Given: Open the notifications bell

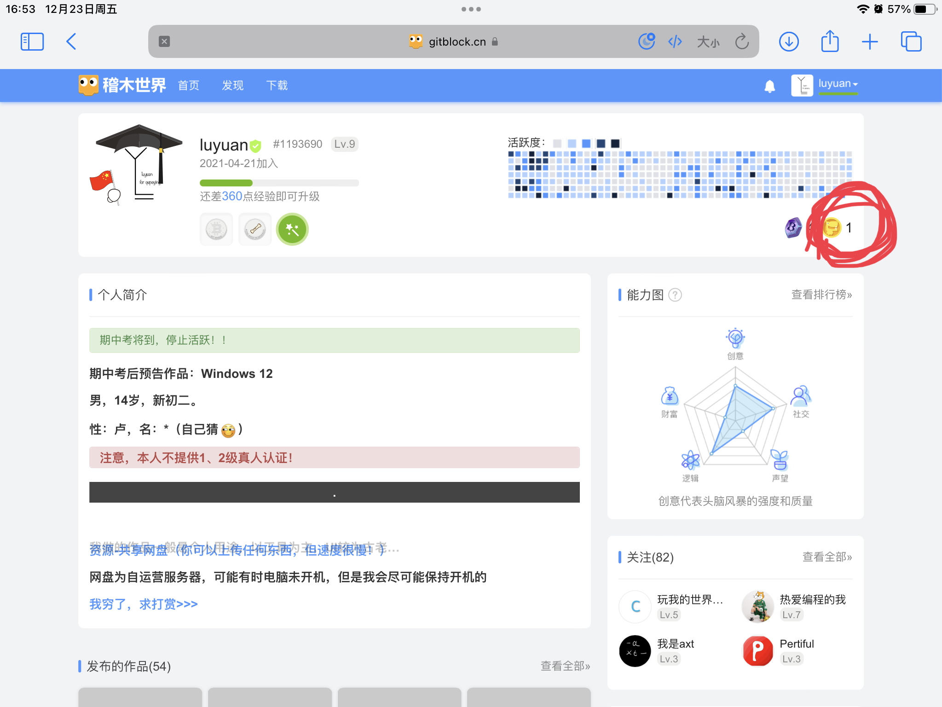Looking at the screenshot, I should (769, 86).
